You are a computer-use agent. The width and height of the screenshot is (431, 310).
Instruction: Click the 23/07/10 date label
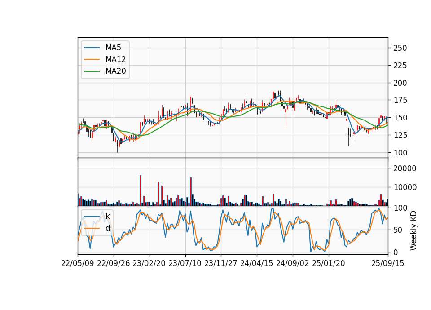(x=185, y=263)
